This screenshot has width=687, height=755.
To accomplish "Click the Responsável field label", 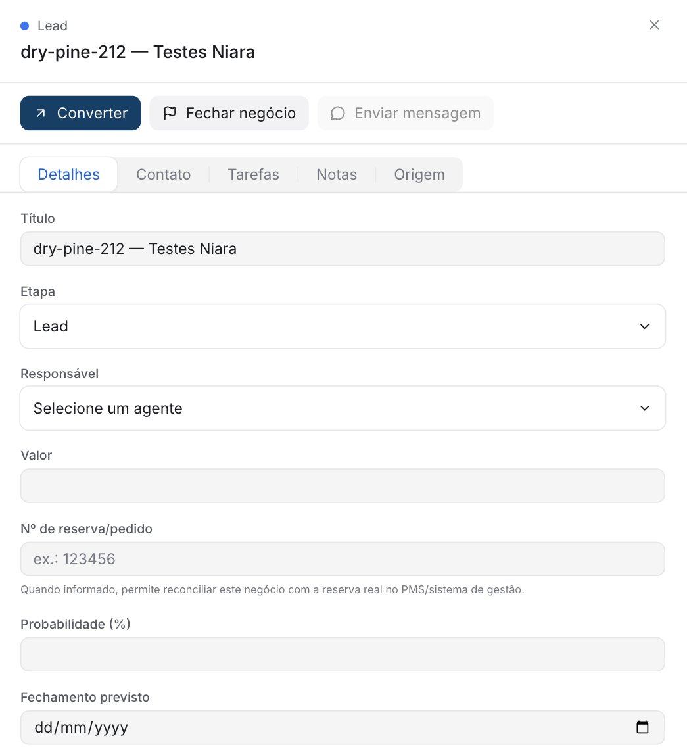I will (x=60, y=374).
